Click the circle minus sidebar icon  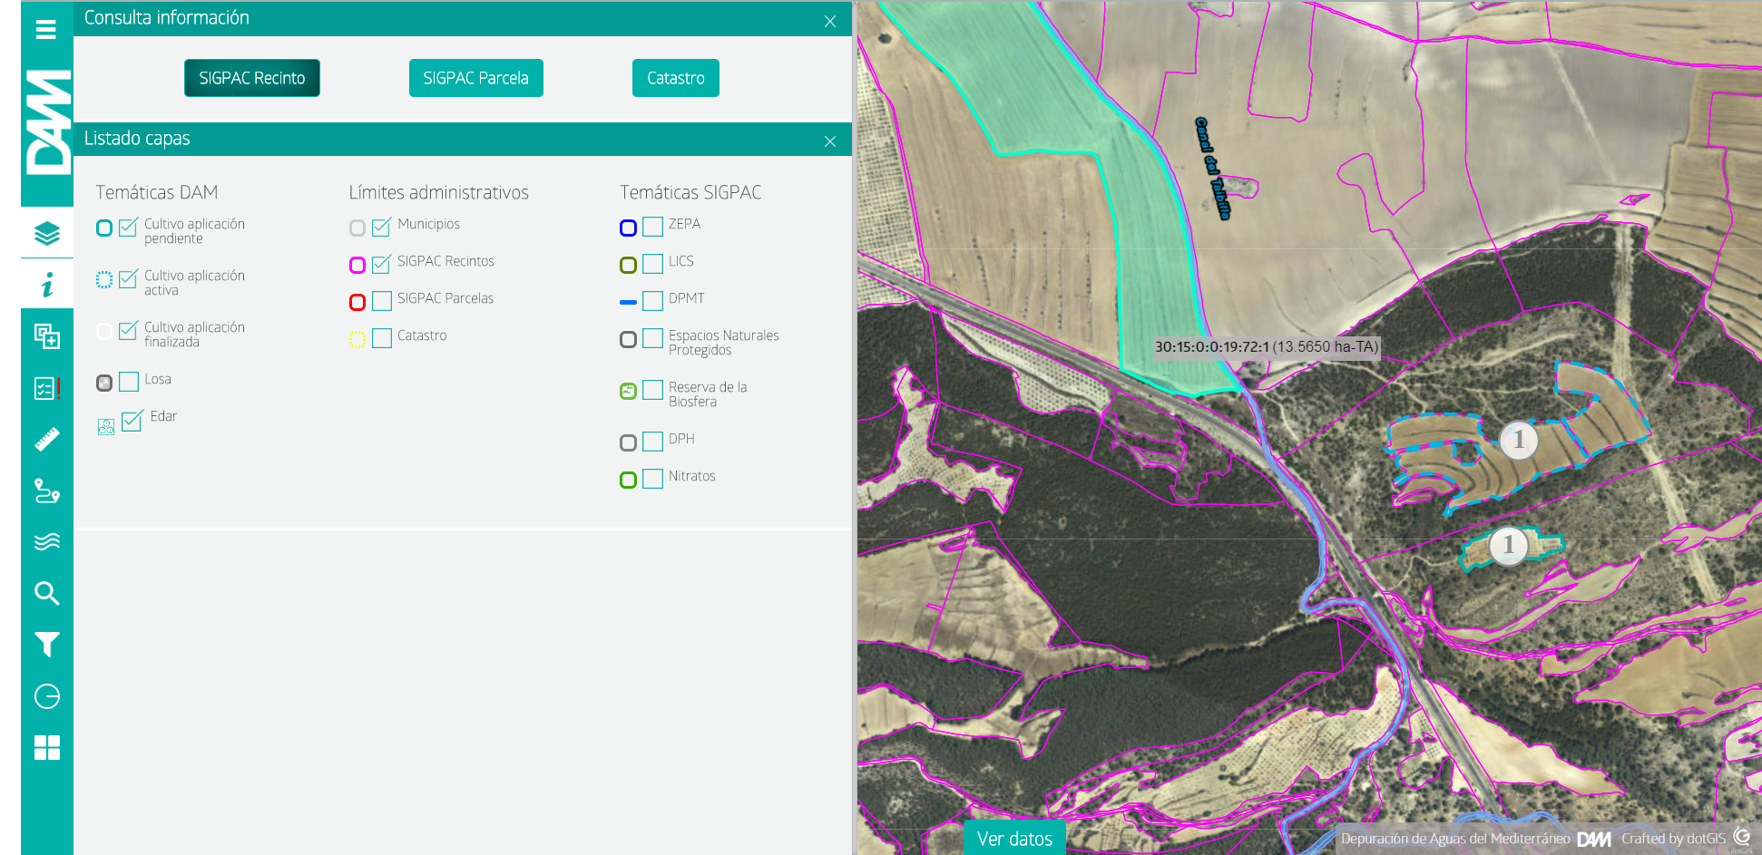pyautogui.click(x=46, y=696)
